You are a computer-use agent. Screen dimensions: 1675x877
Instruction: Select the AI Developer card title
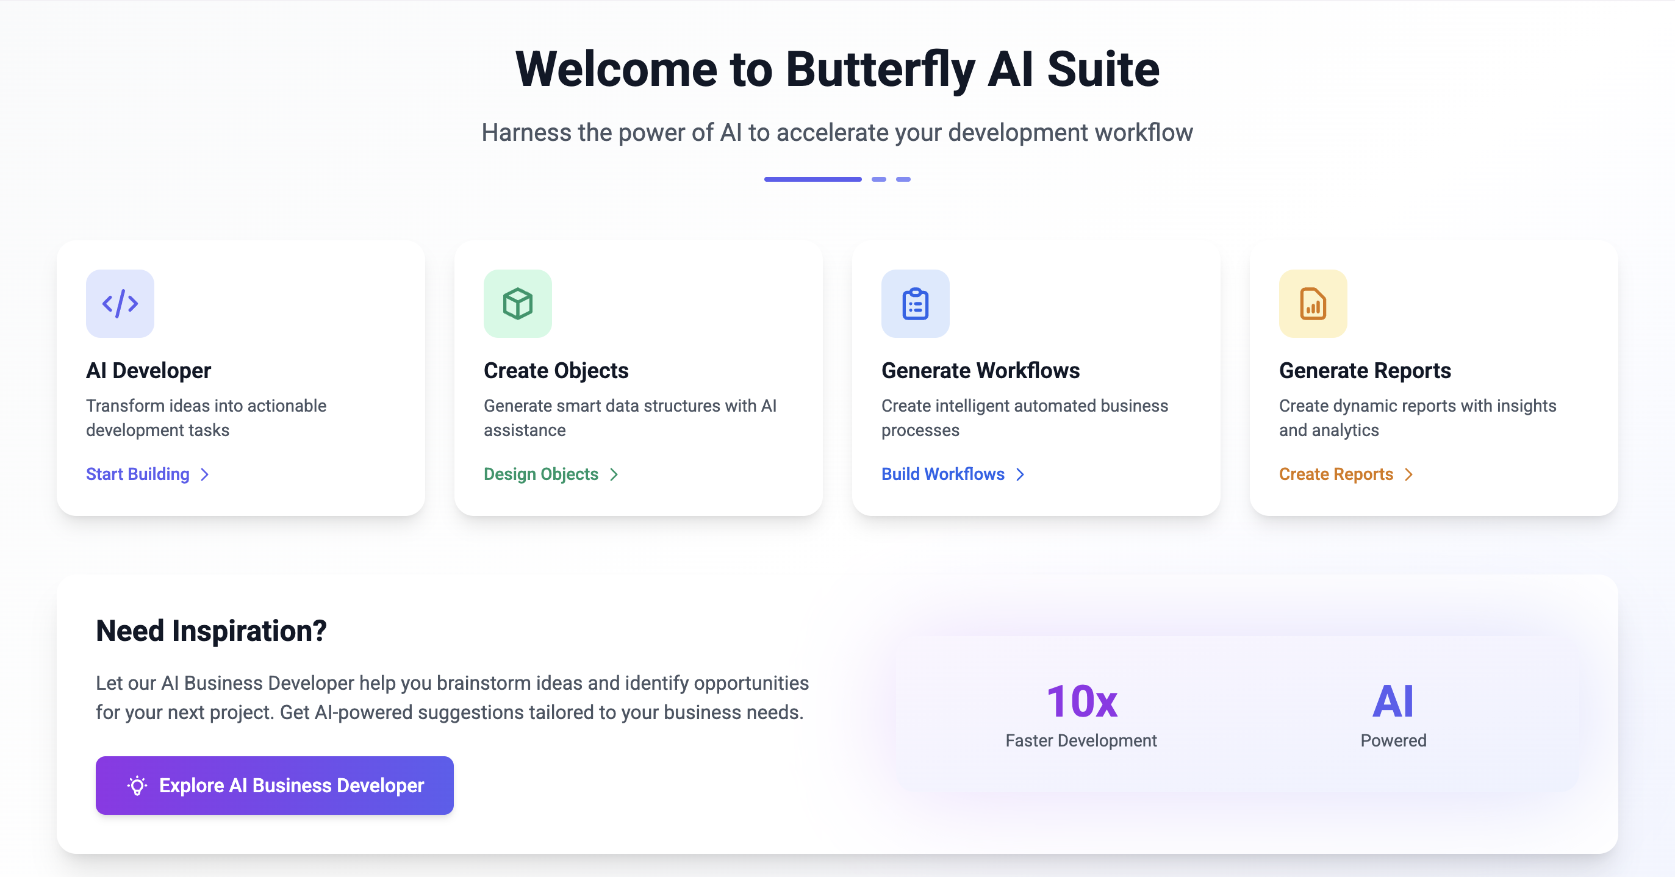(x=148, y=371)
